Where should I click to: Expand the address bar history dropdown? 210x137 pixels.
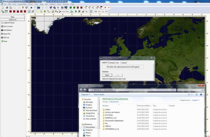tap(172, 90)
